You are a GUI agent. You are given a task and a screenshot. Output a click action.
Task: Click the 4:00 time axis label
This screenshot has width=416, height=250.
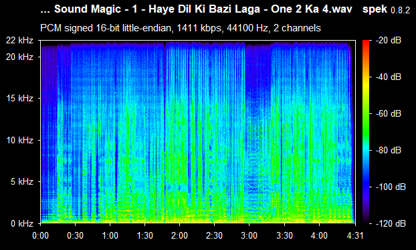[x=319, y=235]
